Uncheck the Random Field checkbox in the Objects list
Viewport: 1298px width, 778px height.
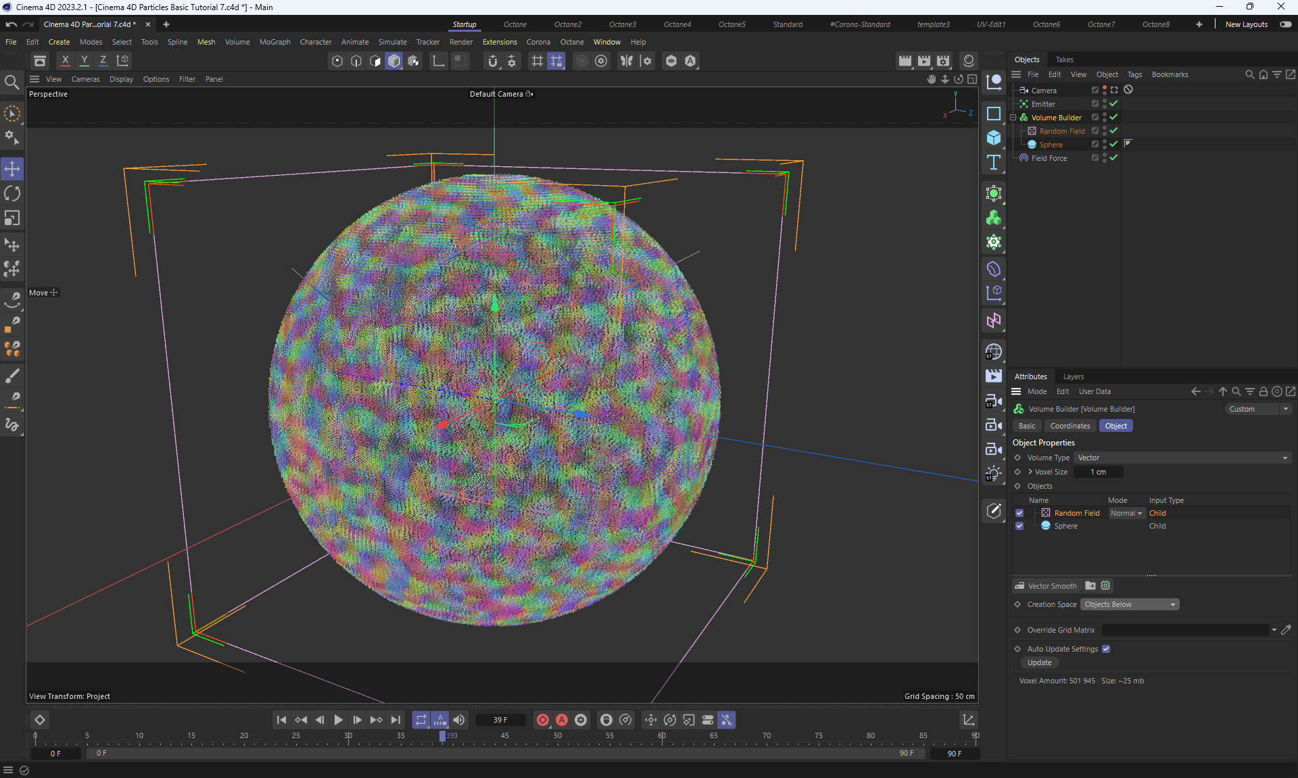point(1019,513)
